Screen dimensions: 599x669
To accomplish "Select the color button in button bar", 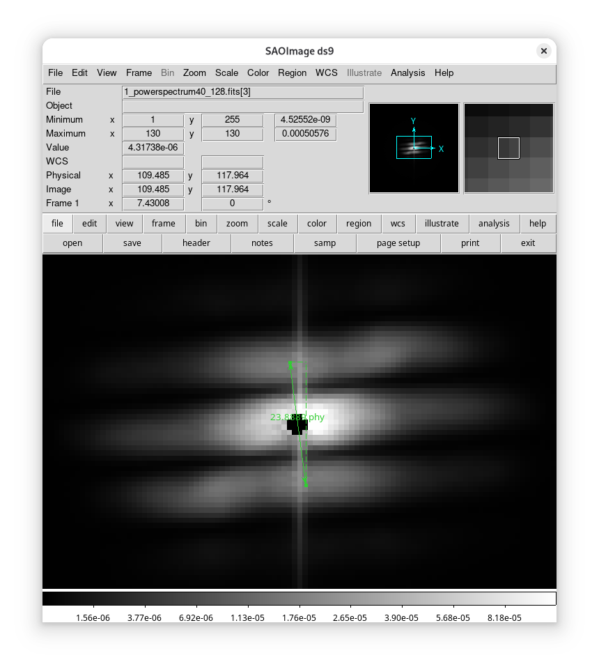I will point(316,224).
